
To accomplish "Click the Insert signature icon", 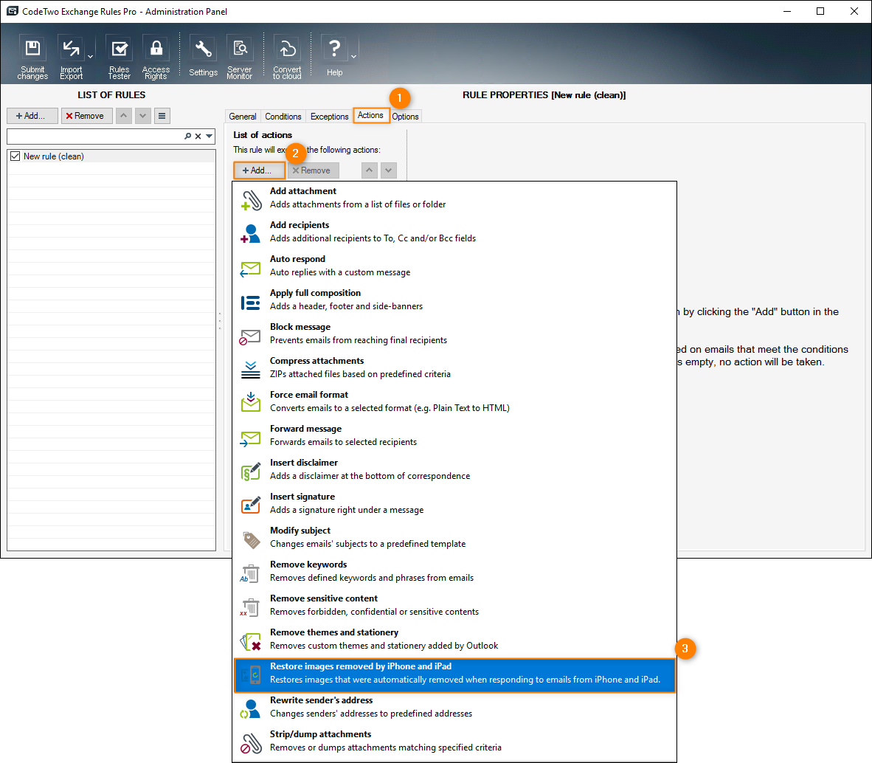I will (251, 505).
